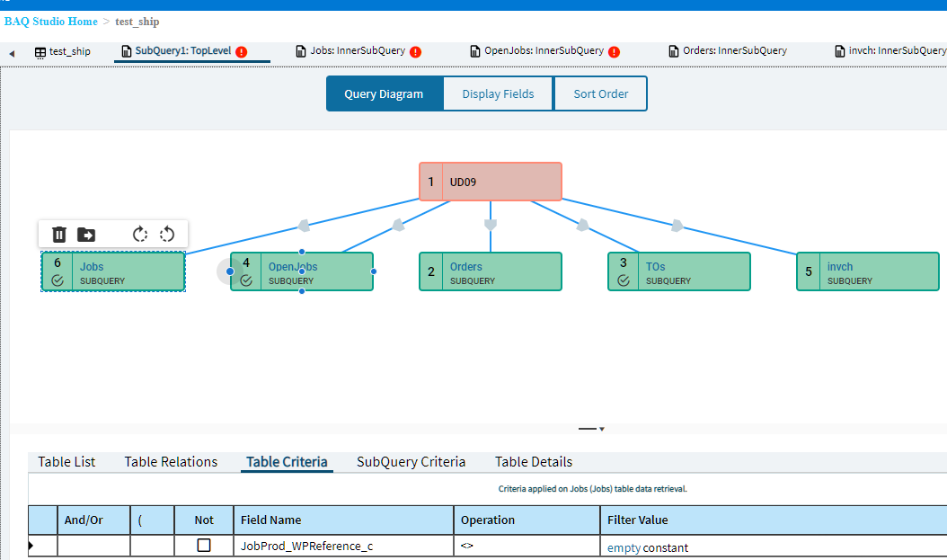Click the empty filter value link

tap(624, 548)
